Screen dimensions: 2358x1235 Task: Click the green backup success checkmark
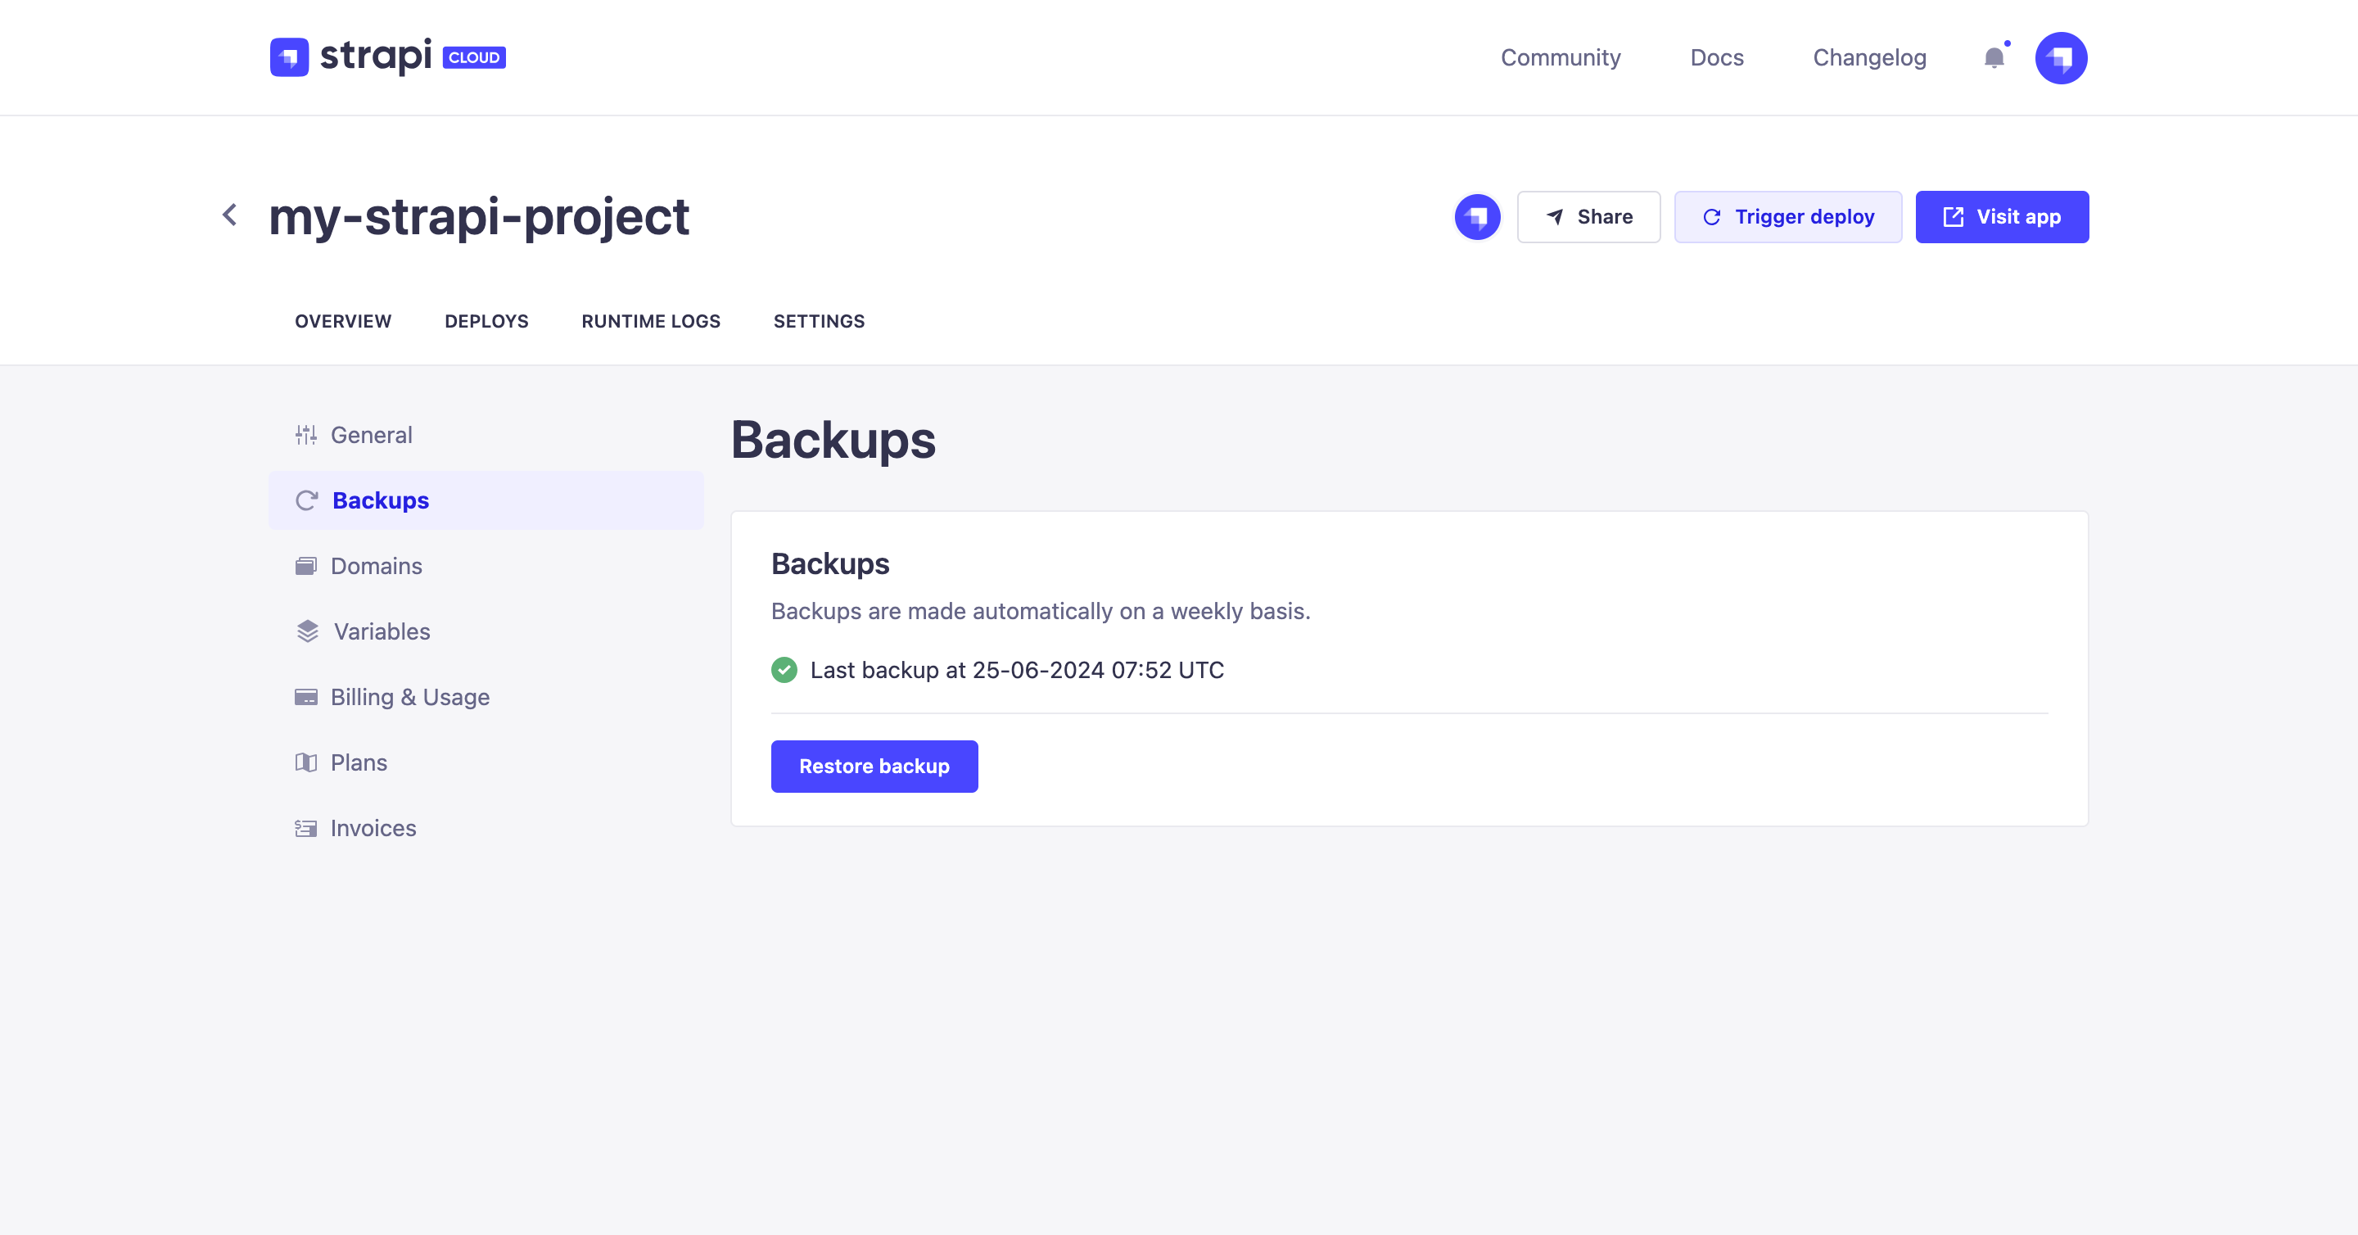[784, 669]
